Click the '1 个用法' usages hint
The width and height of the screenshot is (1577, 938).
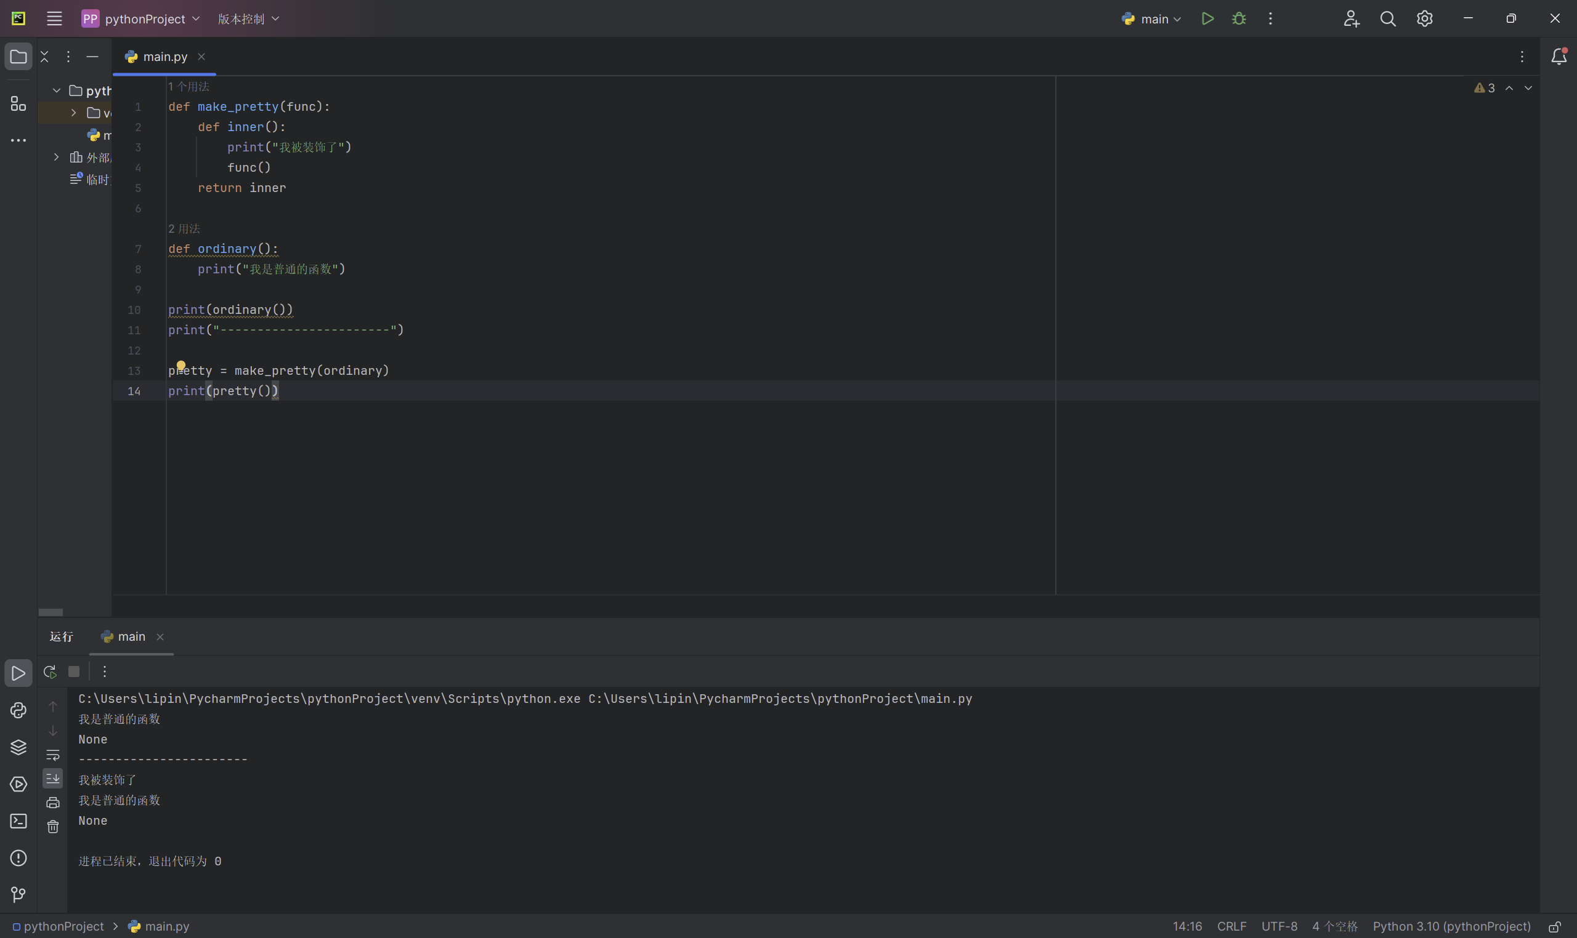pos(189,87)
